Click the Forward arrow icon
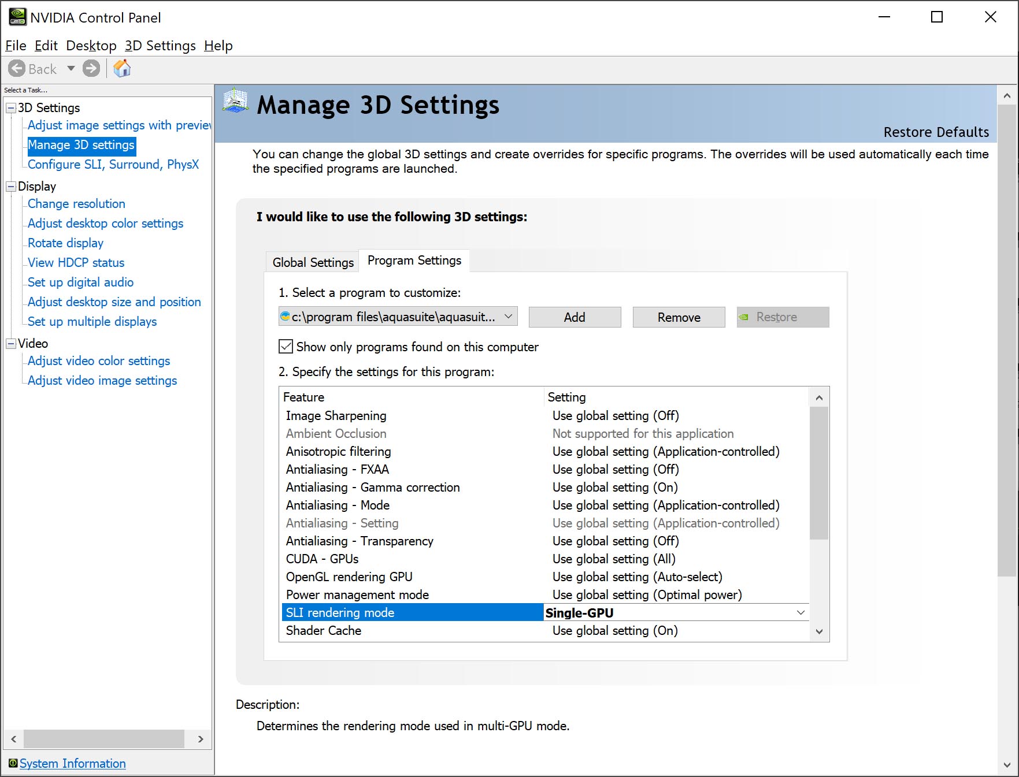This screenshot has width=1019, height=777. [91, 69]
